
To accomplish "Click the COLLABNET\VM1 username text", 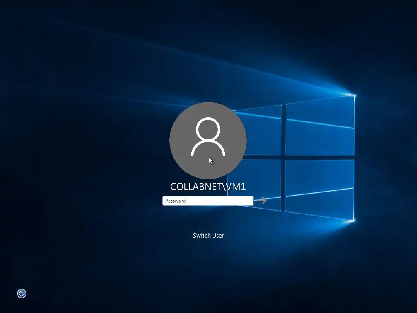I will pyautogui.click(x=208, y=187).
